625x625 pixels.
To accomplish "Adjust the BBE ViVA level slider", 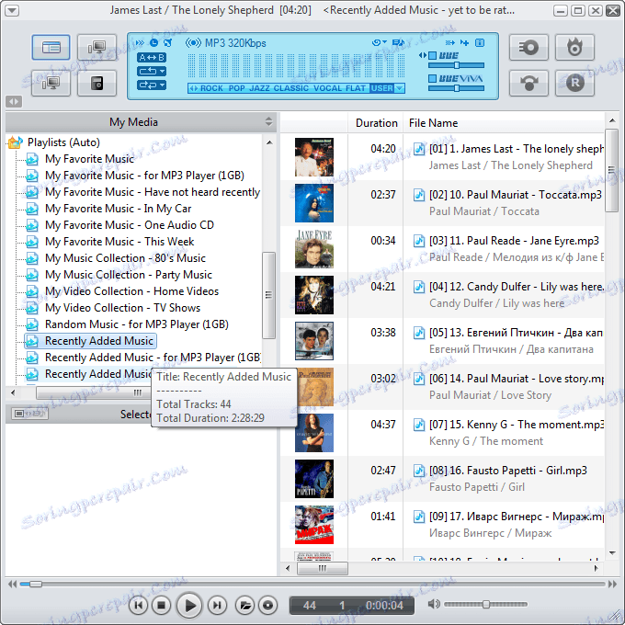I will tap(457, 88).
